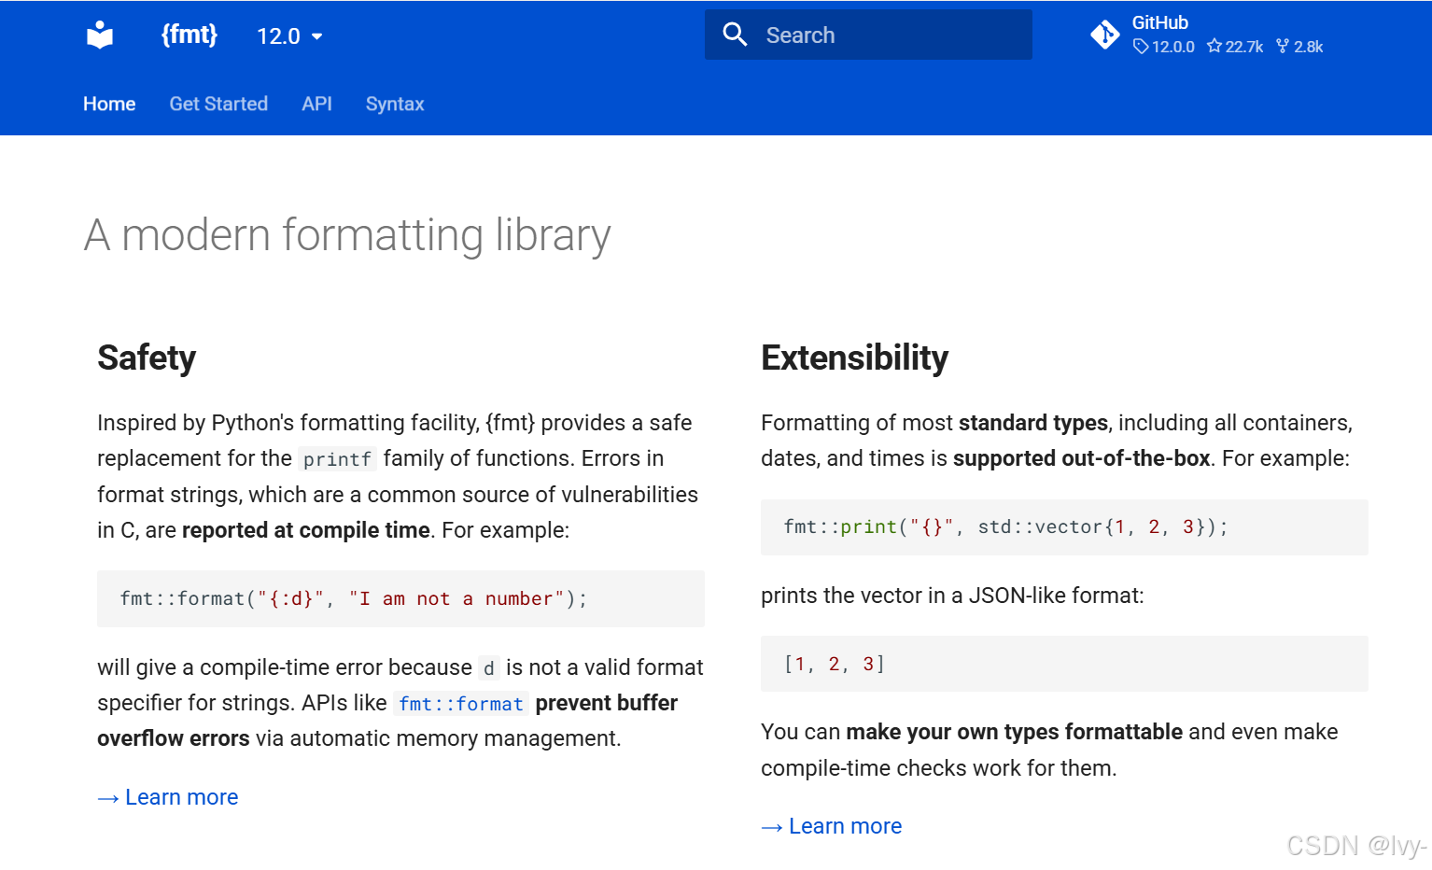Click the 12.0.0 release tag icon
The height and width of the screenshot is (870, 1432).
[1141, 47]
